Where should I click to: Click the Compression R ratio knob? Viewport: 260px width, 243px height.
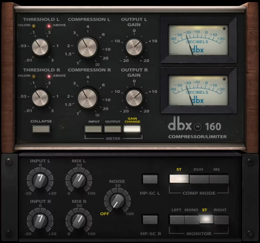tap(87, 98)
